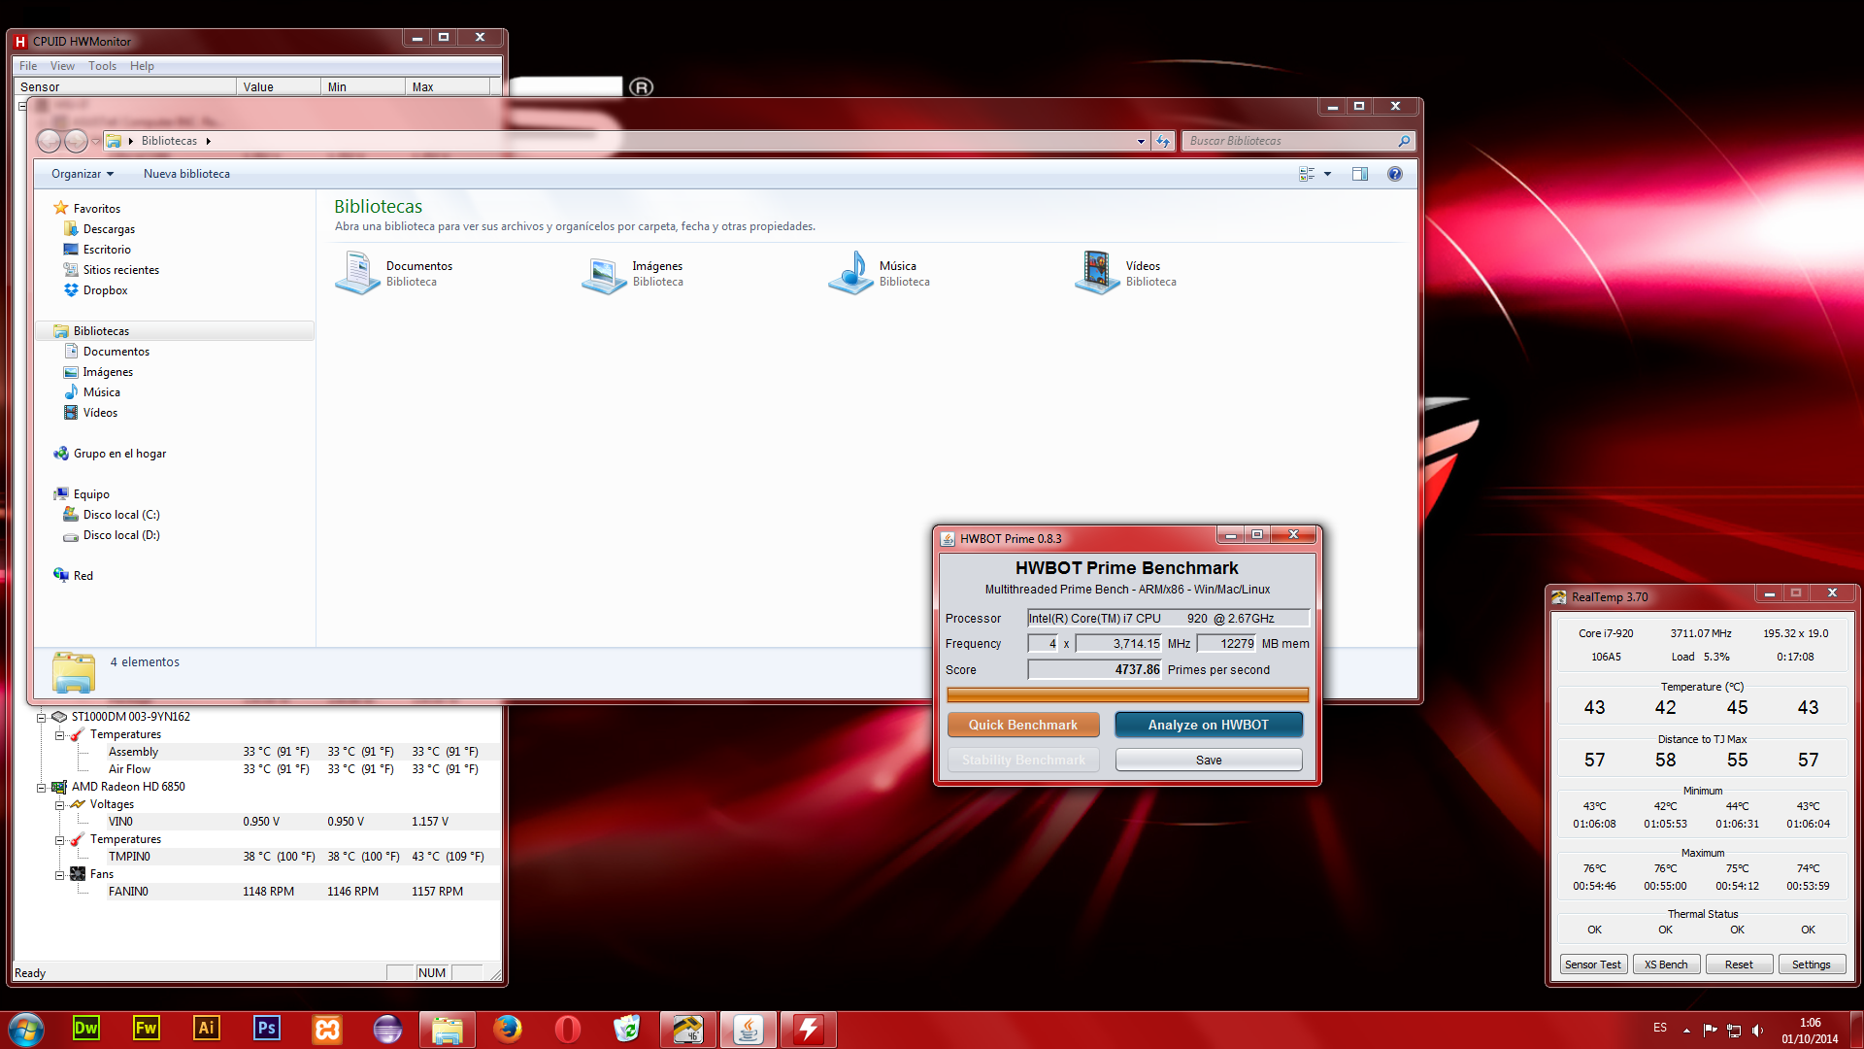Switch to the HWMonitor lightning taskbar icon

click(x=808, y=1029)
